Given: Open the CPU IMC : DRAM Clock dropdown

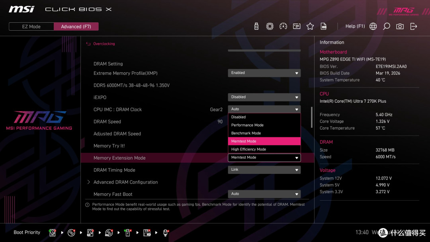Looking at the screenshot, I should coord(264,109).
